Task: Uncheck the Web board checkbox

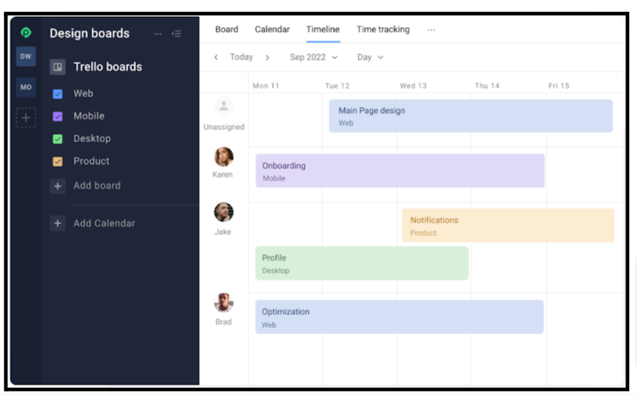Action: (x=58, y=94)
